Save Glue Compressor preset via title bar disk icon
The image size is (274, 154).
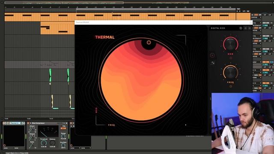[67, 123]
